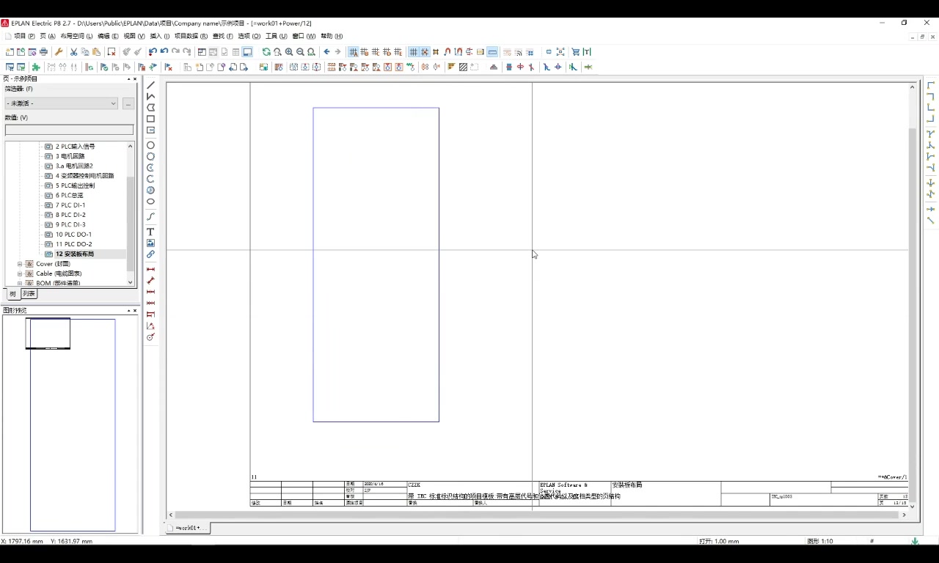The image size is (939, 563).
Task: Toggle the highlighted insertion points button
Action: [x=492, y=52]
